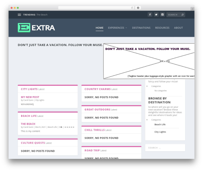Image resolution: width=203 pixels, height=171 pixels.
Task: Open a new browser tab with plus button
Action: (192, 9)
